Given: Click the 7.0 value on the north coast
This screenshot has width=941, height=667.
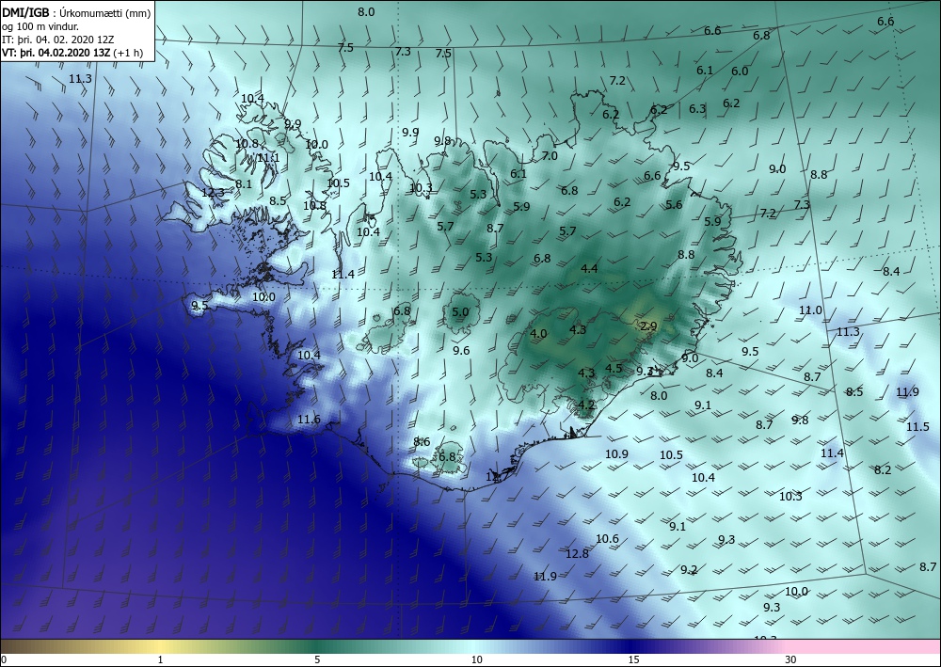Looking at the screenshot, I should [550, 156].
